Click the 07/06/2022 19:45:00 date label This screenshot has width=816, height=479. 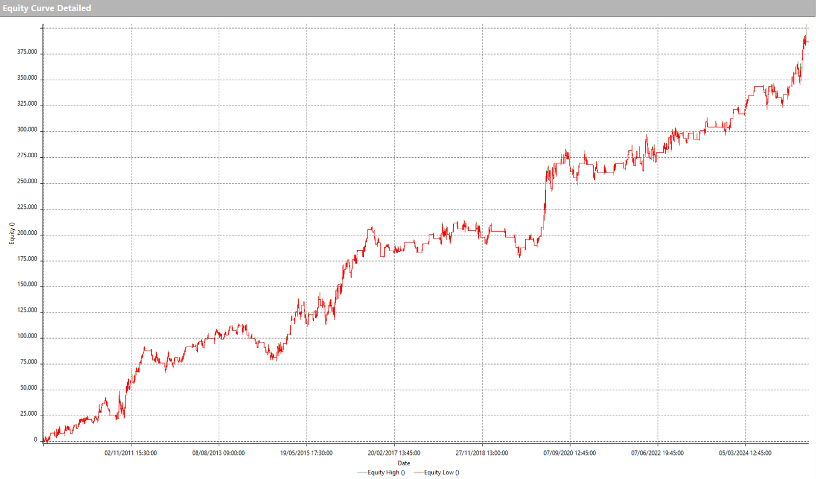point(657,453)
